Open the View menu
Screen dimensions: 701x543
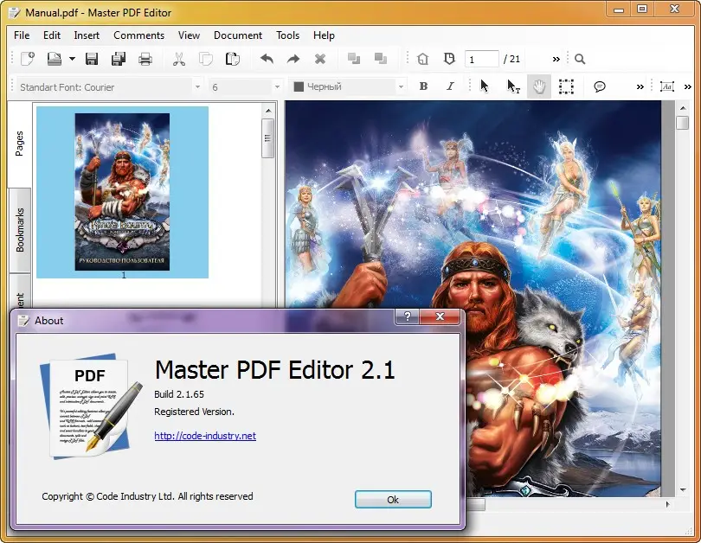point(189,35)
